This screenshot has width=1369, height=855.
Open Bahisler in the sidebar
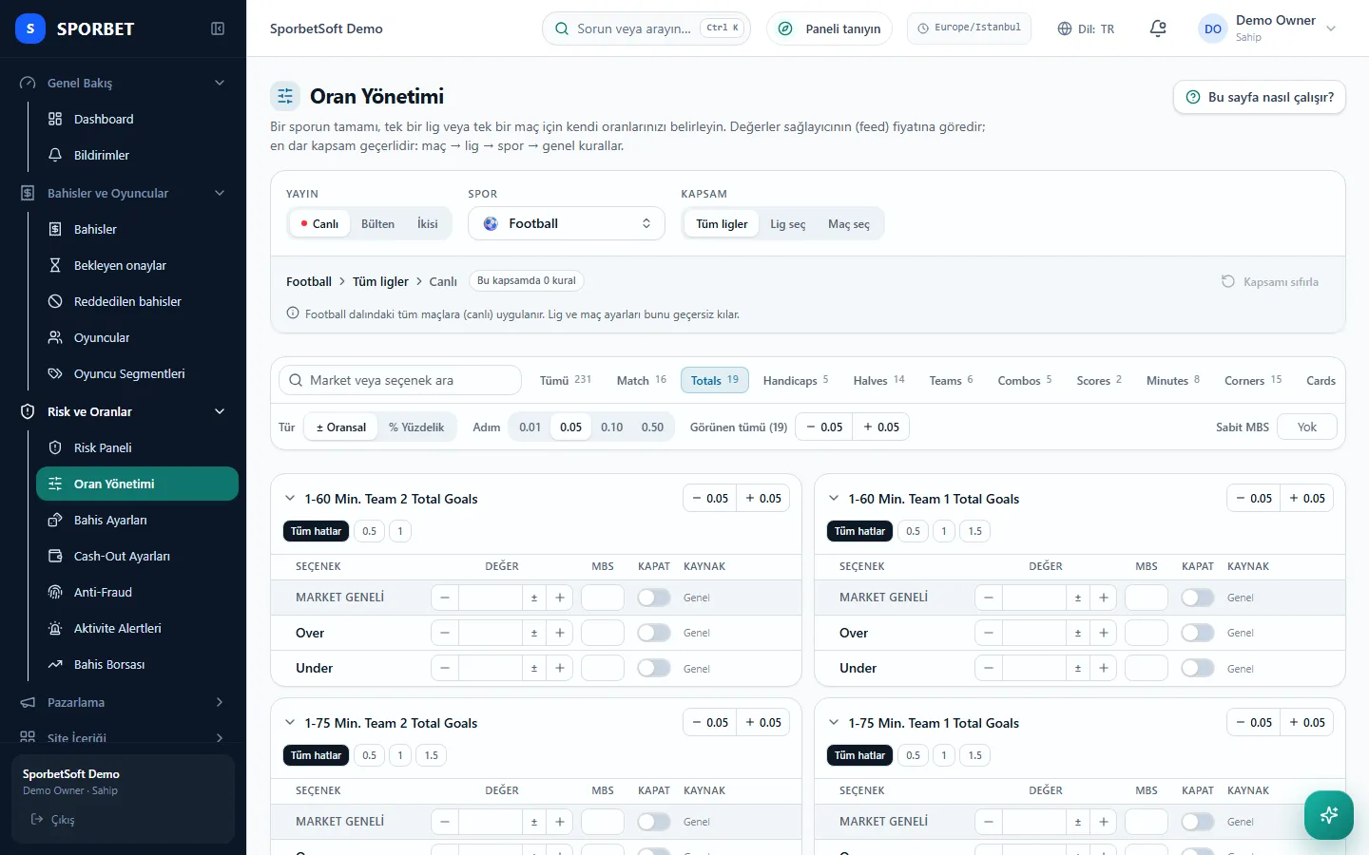click(x=137, y=229)
